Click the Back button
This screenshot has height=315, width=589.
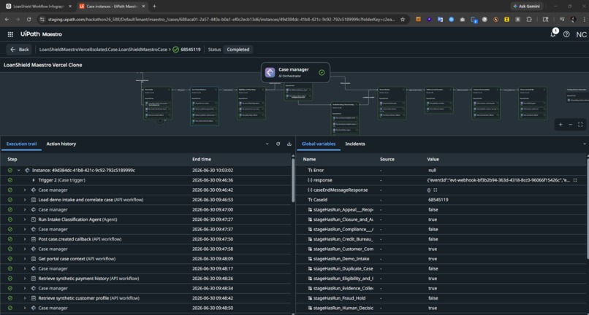tap(19, 50)
